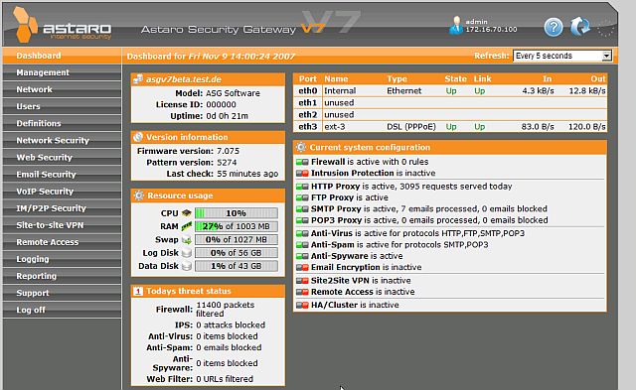
Task: Open the Refresh interval dropdown
Action: coord(562,56)
